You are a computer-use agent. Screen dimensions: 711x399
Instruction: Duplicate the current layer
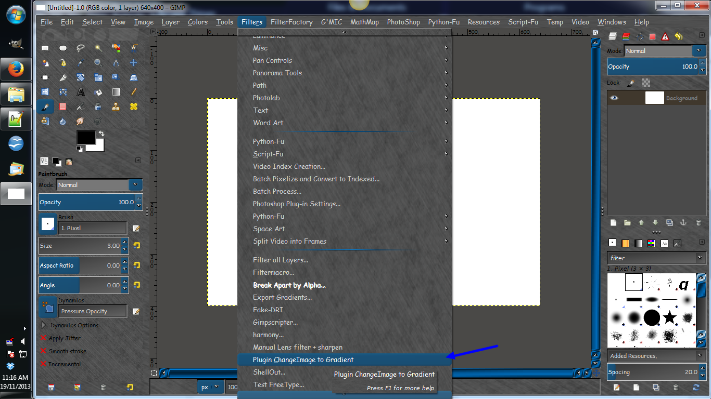[x=669, y=223]
